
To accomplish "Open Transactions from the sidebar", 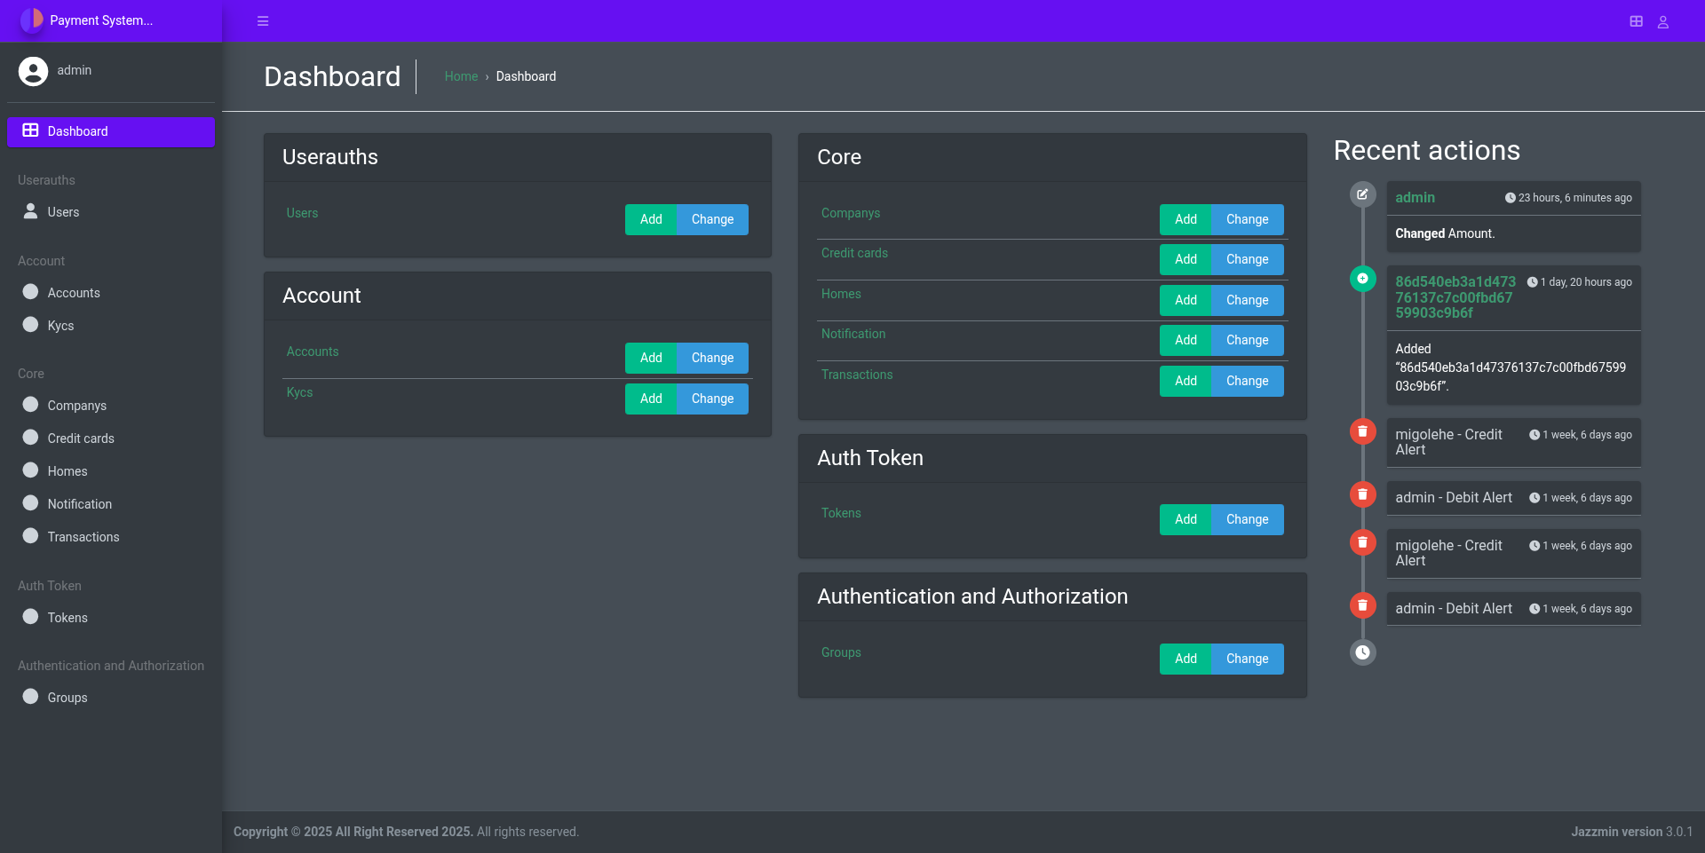I will [83, 537].
